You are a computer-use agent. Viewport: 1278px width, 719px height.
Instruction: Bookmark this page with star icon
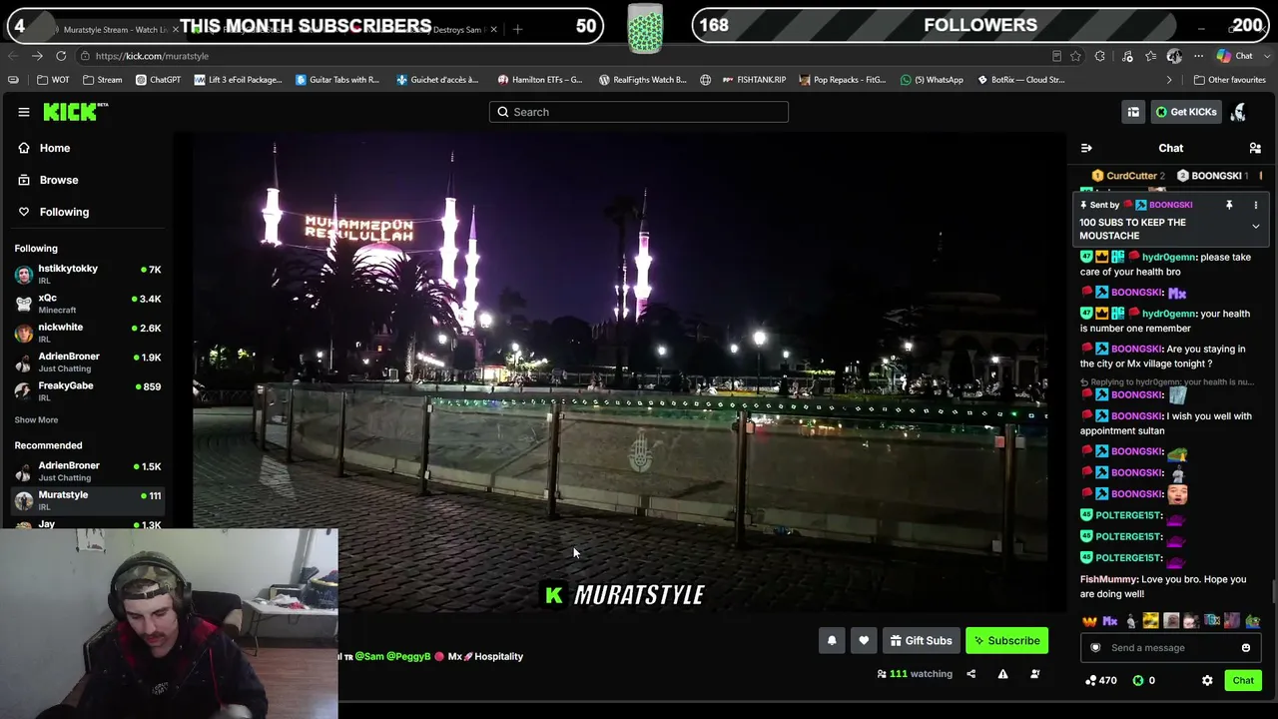(x=1075, y=56)
